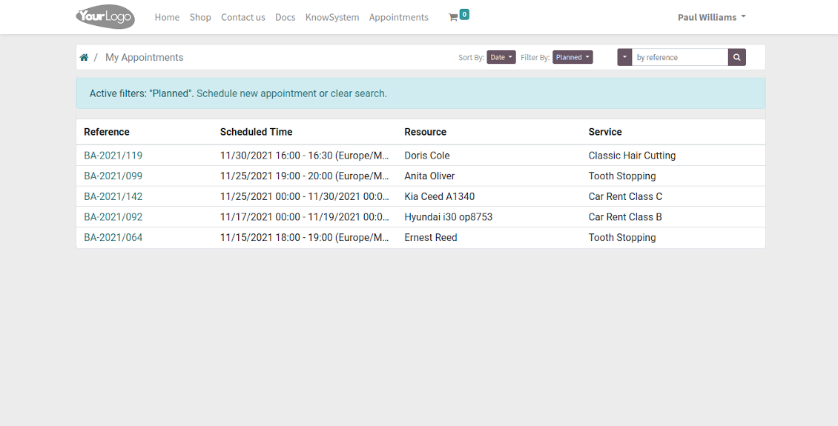Click the Schedule new appointment link
The height and width of the screenshot is (426, 838).
coord(256,93)
